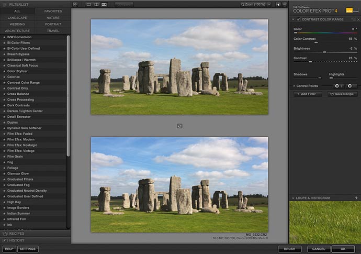
Task: Switch to split preview view
Action: click(96, 4)
